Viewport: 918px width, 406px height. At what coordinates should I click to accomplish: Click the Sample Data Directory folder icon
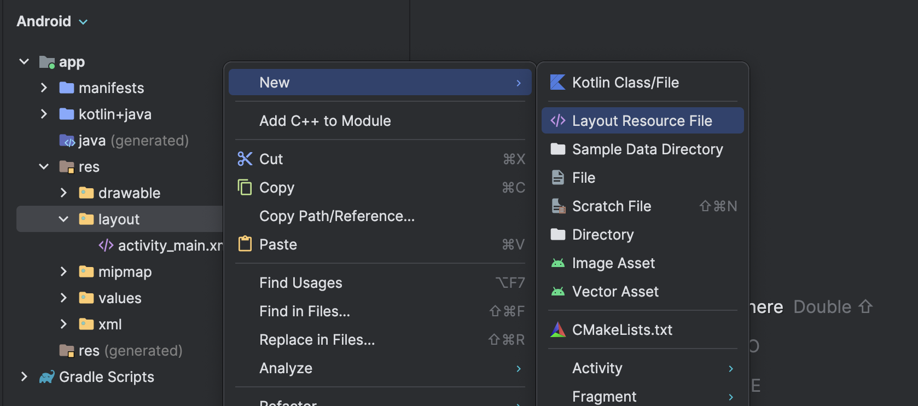(x=558, y=149)
